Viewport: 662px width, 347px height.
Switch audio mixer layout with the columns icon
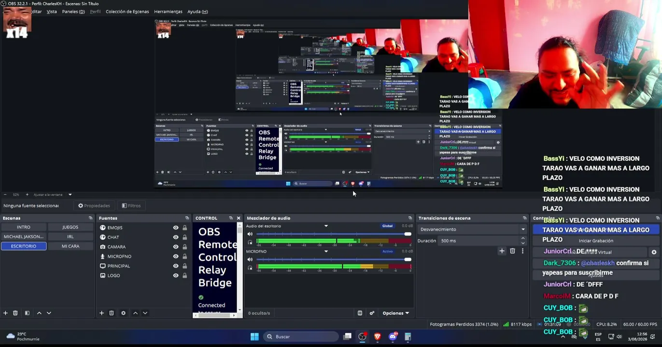(x=360, y=313)
